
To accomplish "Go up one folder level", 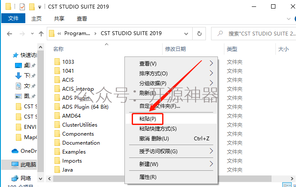I will 41,34.
